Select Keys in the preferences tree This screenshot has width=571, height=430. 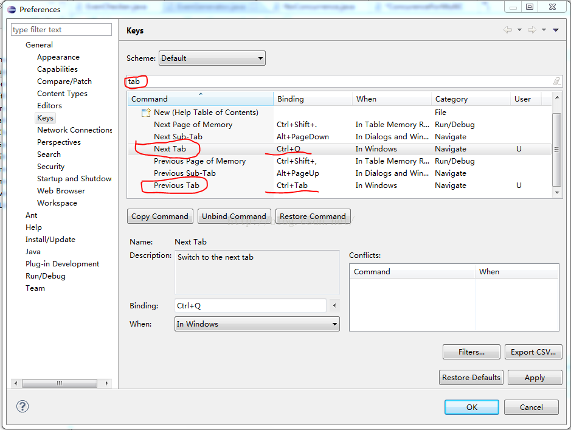pos(45,117)
